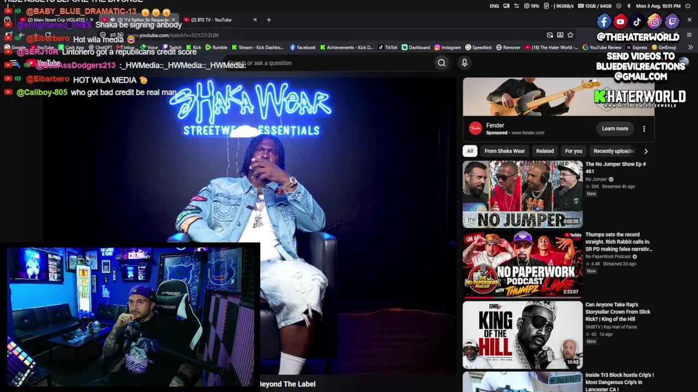Start voice search with the microphone icon
Image resolution: width=698 pixels, height=392 pixels.
[465, 63]
